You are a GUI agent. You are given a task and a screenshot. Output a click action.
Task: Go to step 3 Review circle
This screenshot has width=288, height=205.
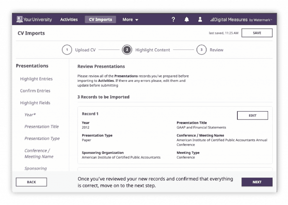pyautogui.click(x=201, y=50)
